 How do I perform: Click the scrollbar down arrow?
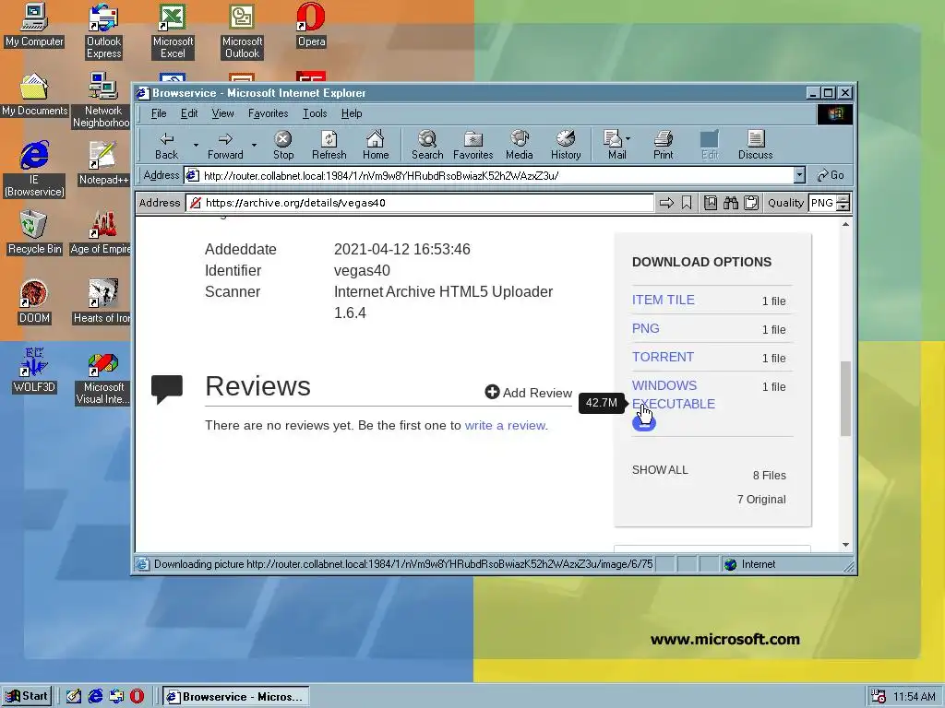click(x=845, y=545)
